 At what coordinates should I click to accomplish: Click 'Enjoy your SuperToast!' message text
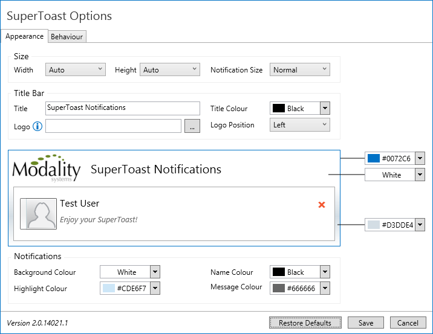point(99,219)
